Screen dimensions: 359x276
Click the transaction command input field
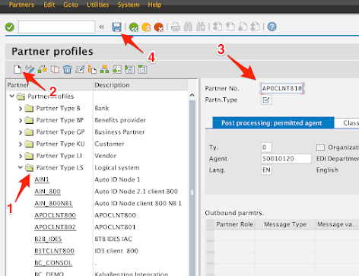click(56, 27)
